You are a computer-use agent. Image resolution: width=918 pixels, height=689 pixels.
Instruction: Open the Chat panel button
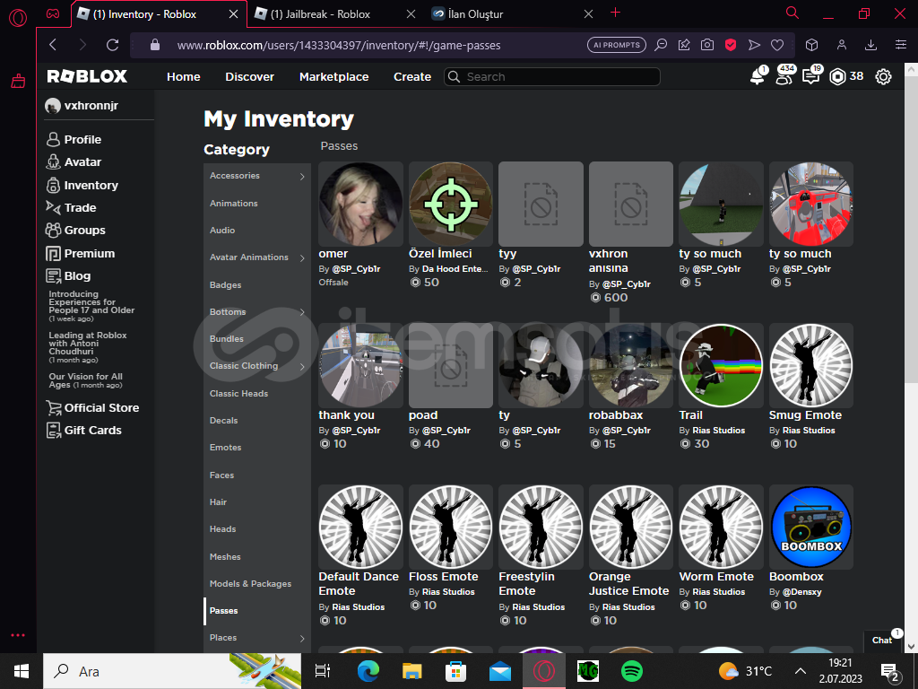tap(882, 641)
